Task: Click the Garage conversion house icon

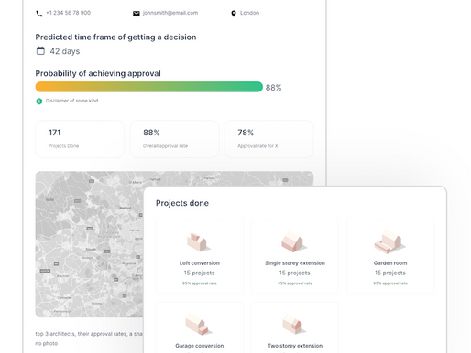Action: (x=198, y=325)
